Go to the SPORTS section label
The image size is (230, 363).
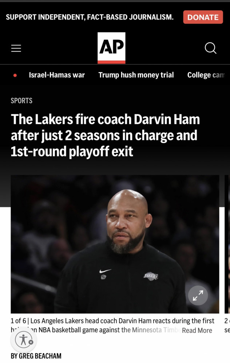coord(21,101)
